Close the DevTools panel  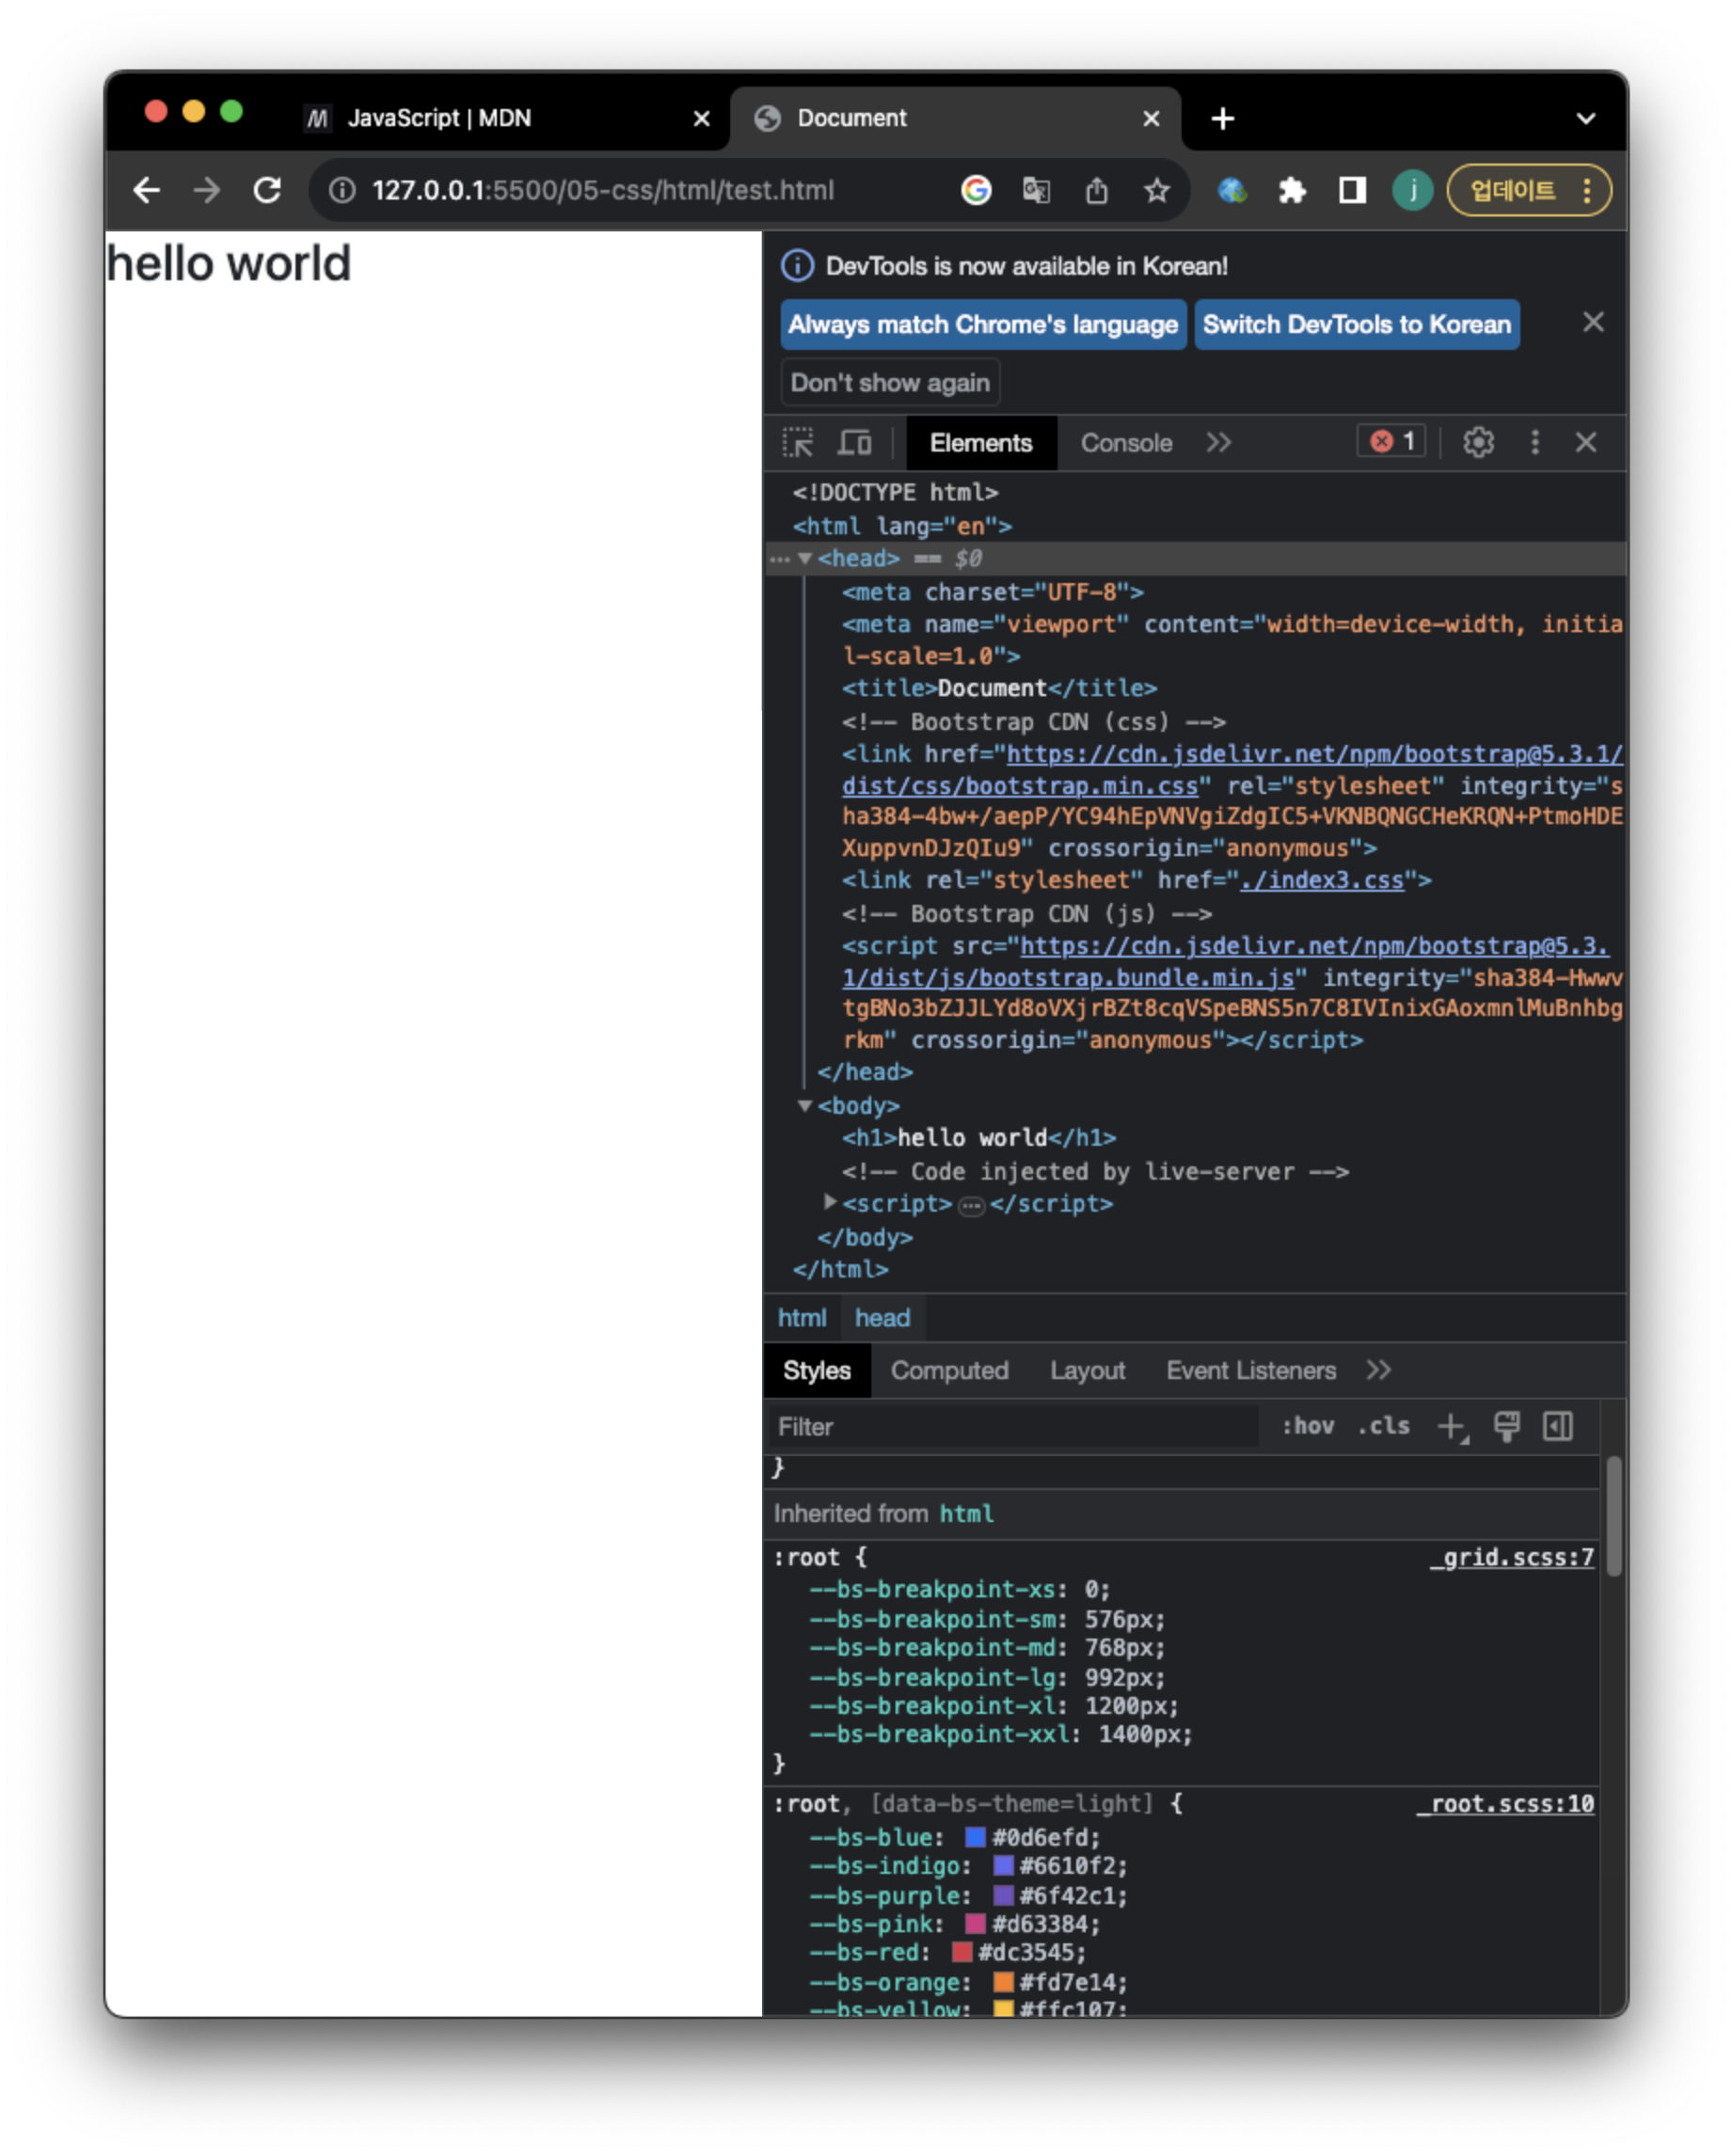coord(1585,442)
